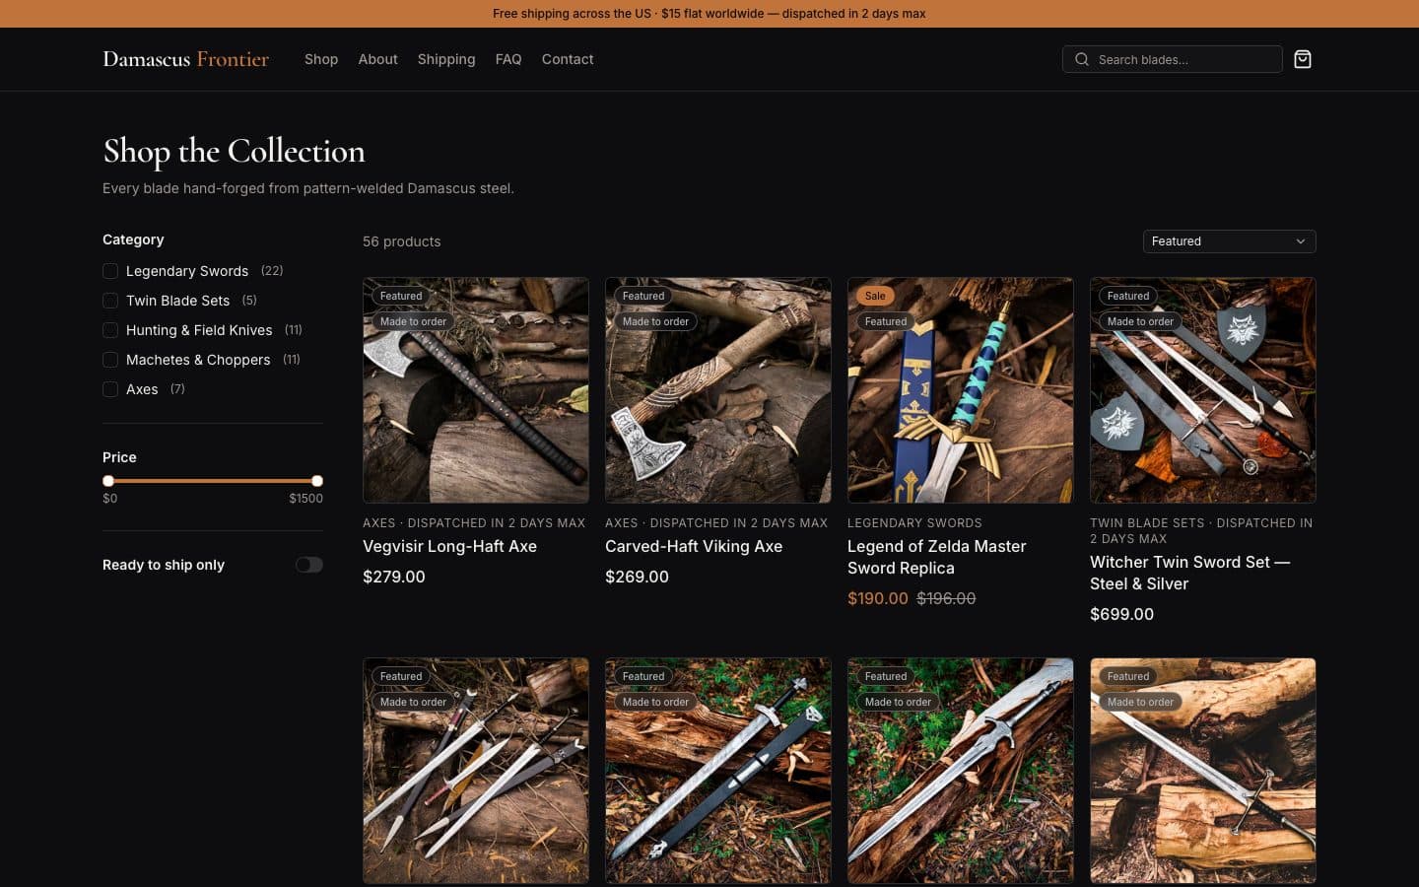
Task: Toggle Ready to ship only switch
Action: 309,565
